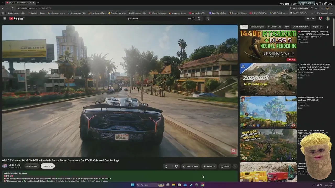Open Steam from the taskbar
This screenshot has width=335, height=188.
(x=191, y=185)
